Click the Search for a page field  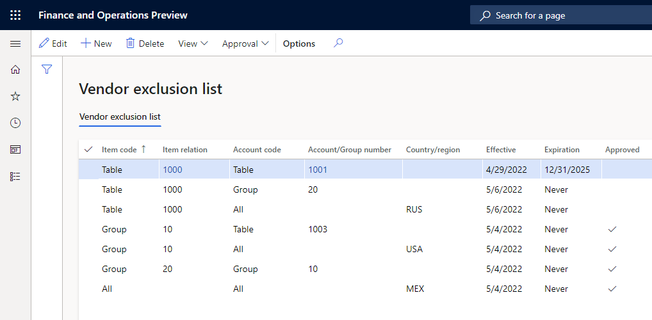[x=564, y=15]
